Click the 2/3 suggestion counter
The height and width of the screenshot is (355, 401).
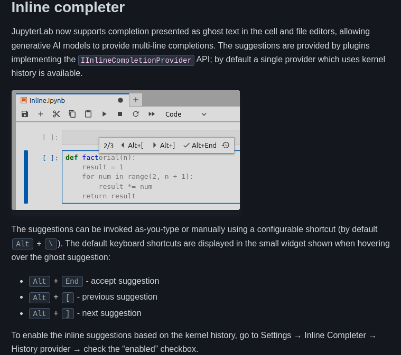(x=108, y=146)
